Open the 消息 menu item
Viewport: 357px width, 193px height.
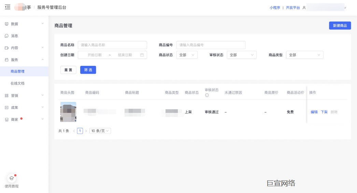pyautogui.click(x=24, y=36)
